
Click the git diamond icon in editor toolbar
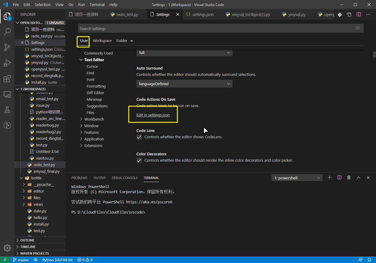click(339, 14)
